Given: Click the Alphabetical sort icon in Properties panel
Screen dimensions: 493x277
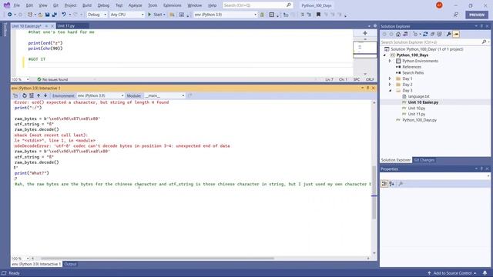Looking at the screenshot, I should [x=392, y=184].
